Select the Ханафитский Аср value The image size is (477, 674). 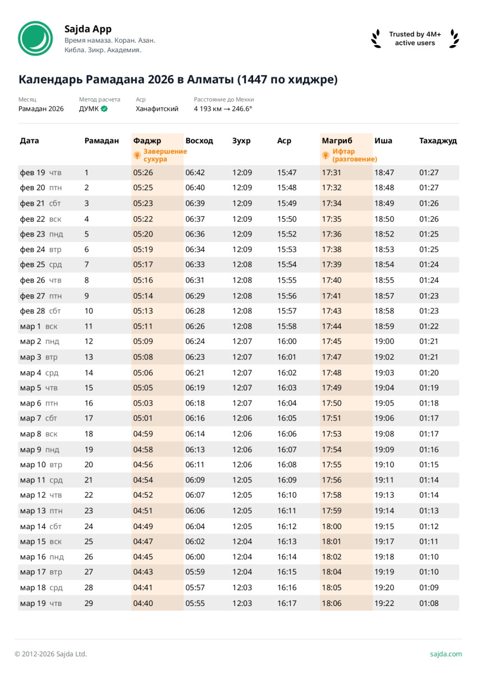click(x=157, y=109)
